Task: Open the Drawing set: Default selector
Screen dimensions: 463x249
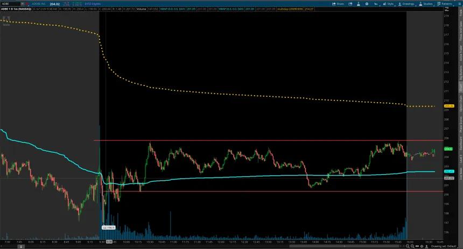Action: pyautogui.click(x=444, y=246)
